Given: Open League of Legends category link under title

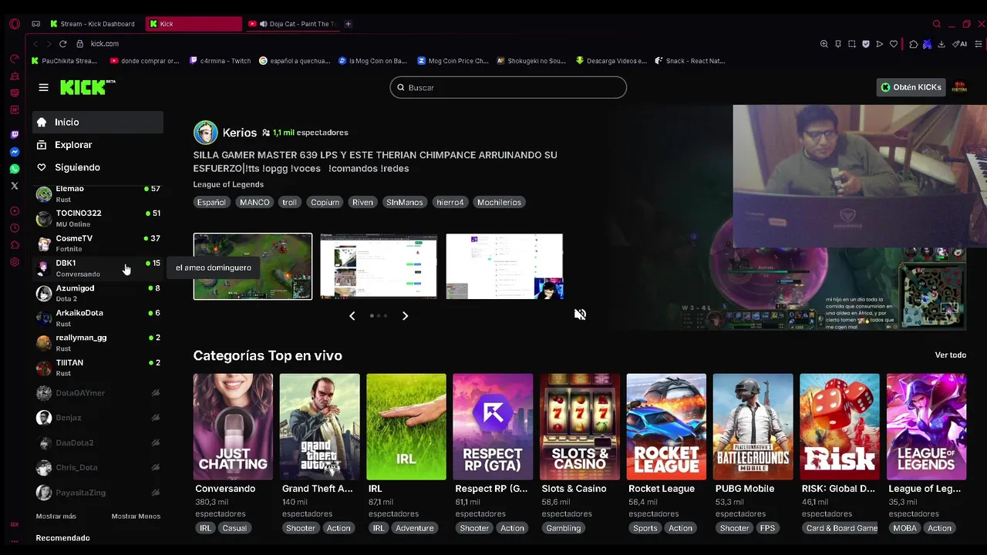Looking at the screenshot, I should point(228,184).
